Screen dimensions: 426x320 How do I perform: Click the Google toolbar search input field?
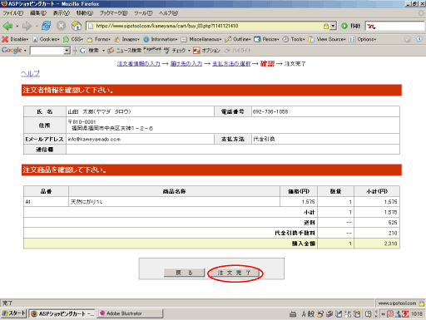(x=47, y=51)
